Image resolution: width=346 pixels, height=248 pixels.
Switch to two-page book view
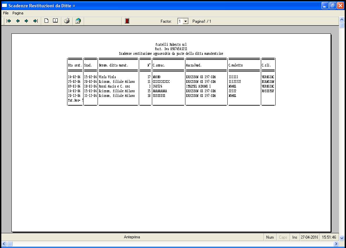pyautogui.click(x=55, y=21)
